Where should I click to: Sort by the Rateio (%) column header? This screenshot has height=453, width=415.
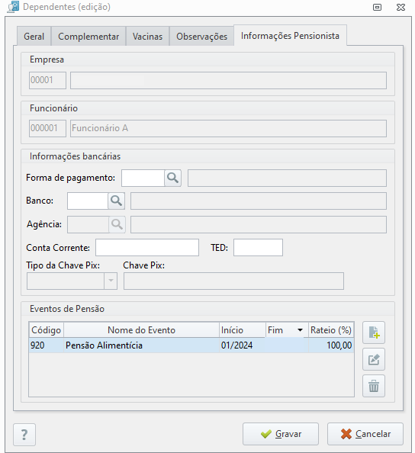[331, 330]
